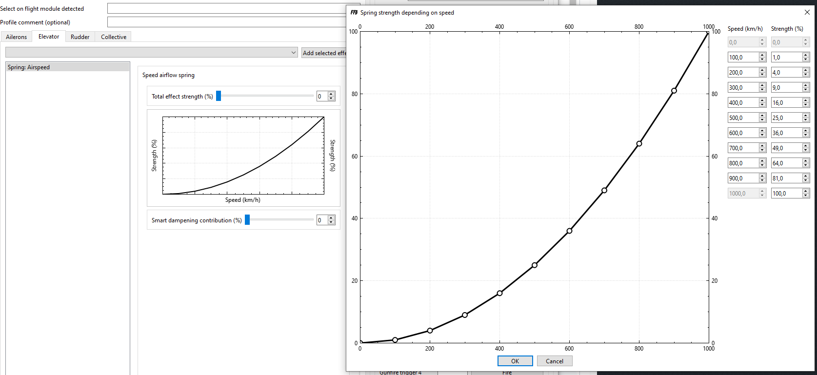Click the Profile comment text field
This screenshot has height=375, width=817.
point(227,22)
